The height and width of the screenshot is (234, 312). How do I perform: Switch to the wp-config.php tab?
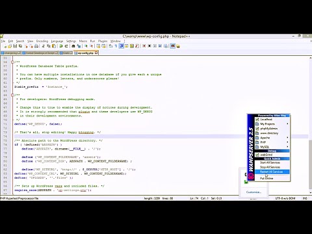(x=86, y=53)
